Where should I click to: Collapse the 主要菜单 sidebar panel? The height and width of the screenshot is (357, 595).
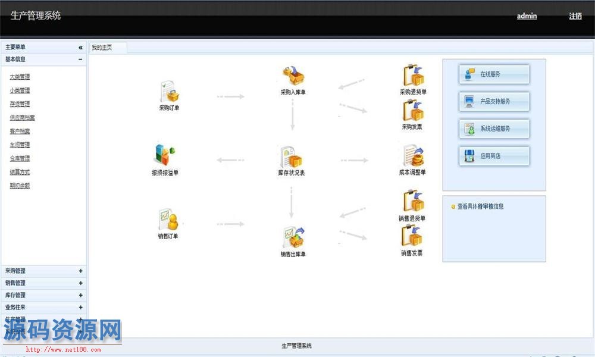pos(80,48)
